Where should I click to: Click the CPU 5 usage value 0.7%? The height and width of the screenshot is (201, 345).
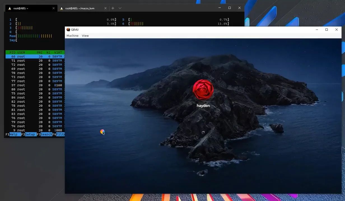pyautogui.click(x=224, y=20)
